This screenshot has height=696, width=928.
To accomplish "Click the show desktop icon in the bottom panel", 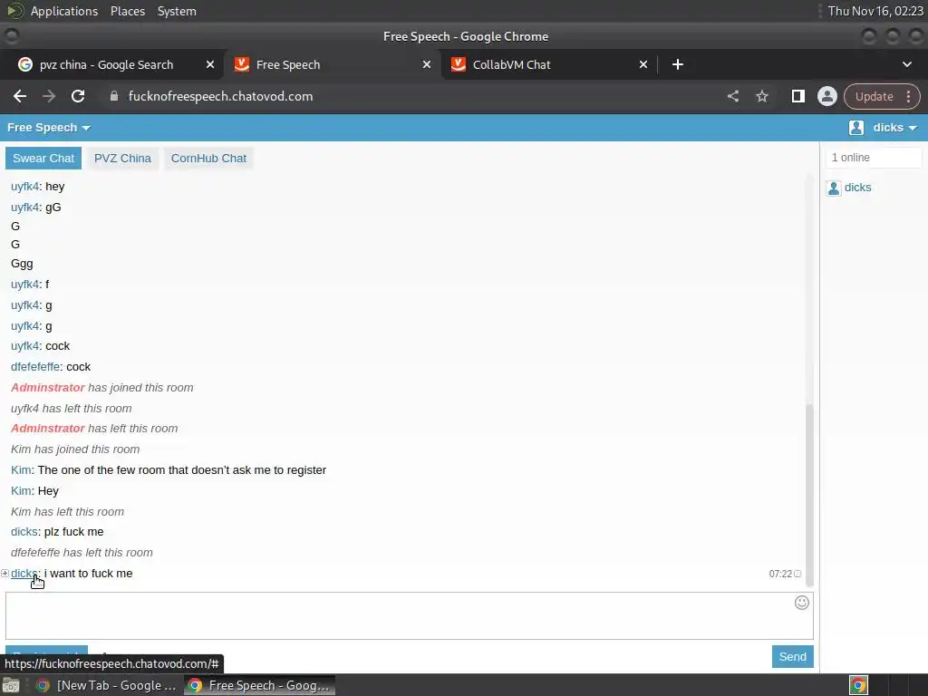I will pyautogui.click(x=11, y=685).
